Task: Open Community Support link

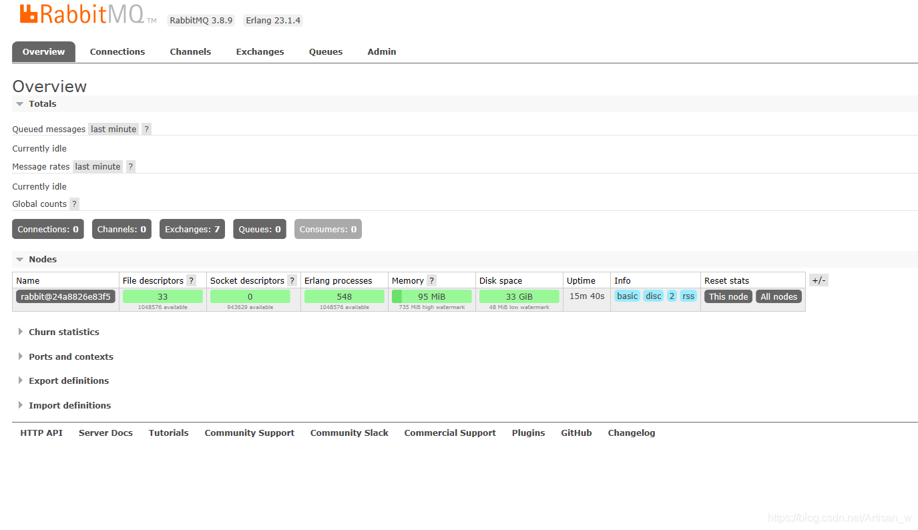Action: pos(250,433)
